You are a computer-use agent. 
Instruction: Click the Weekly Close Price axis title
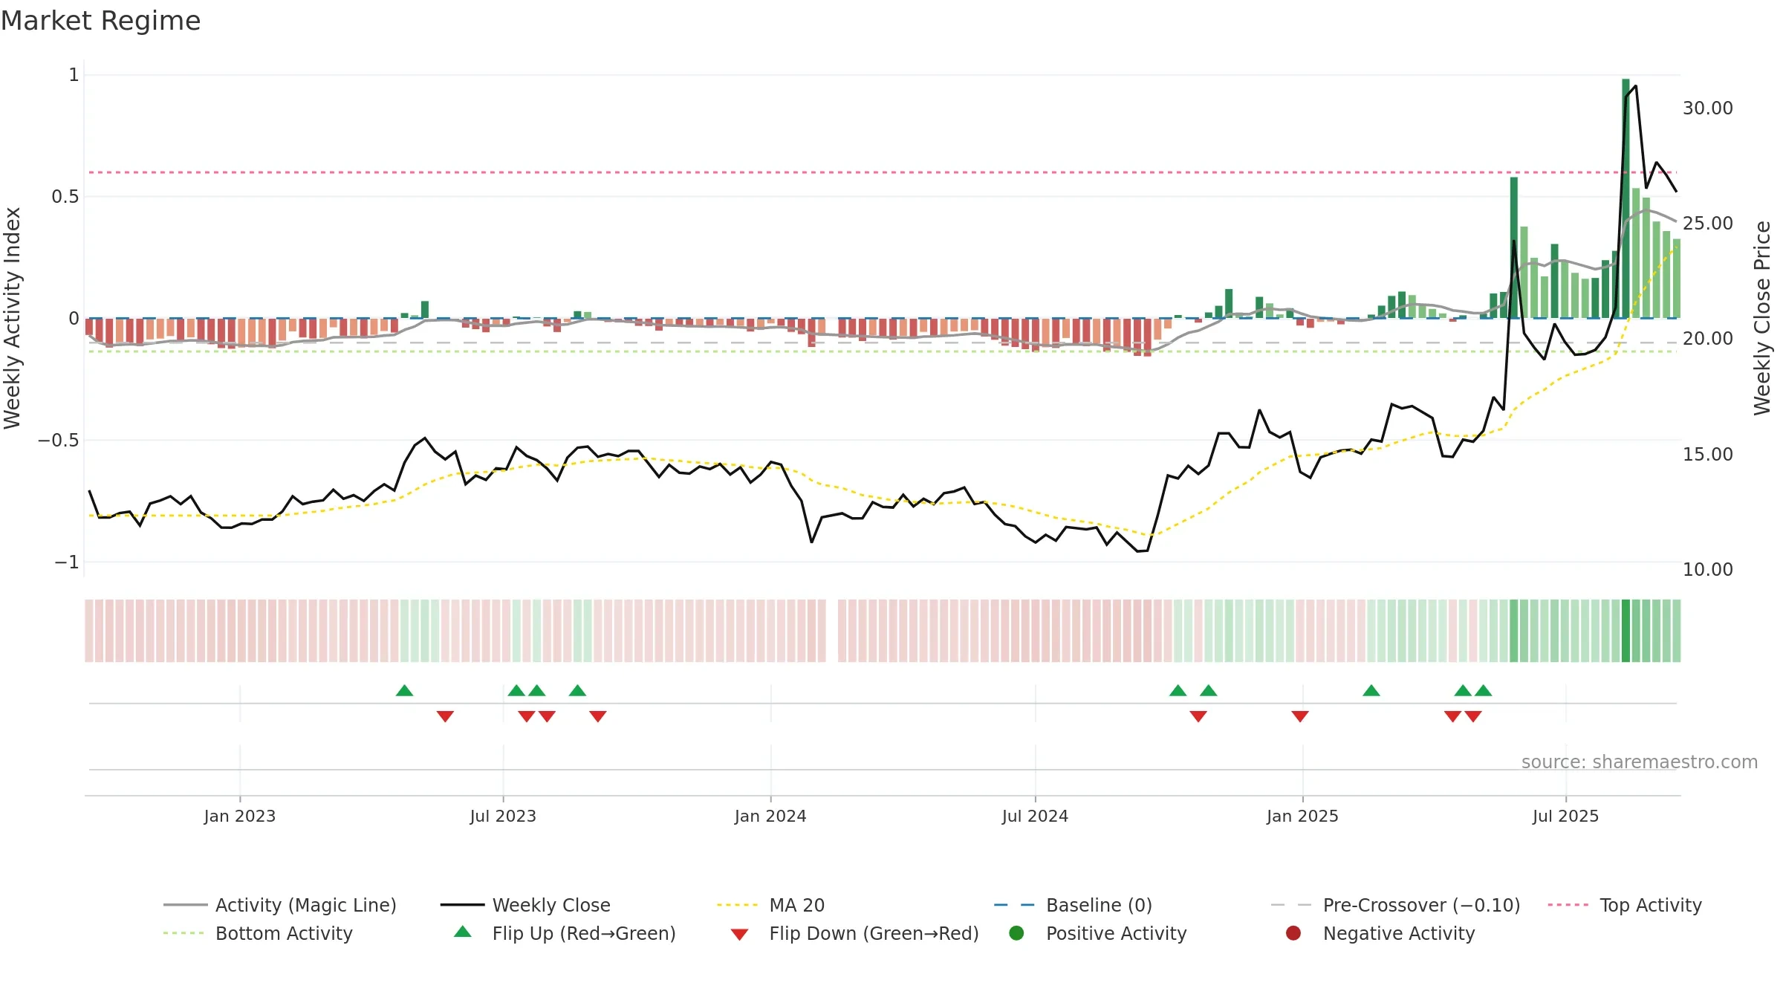pos(1762,318)
